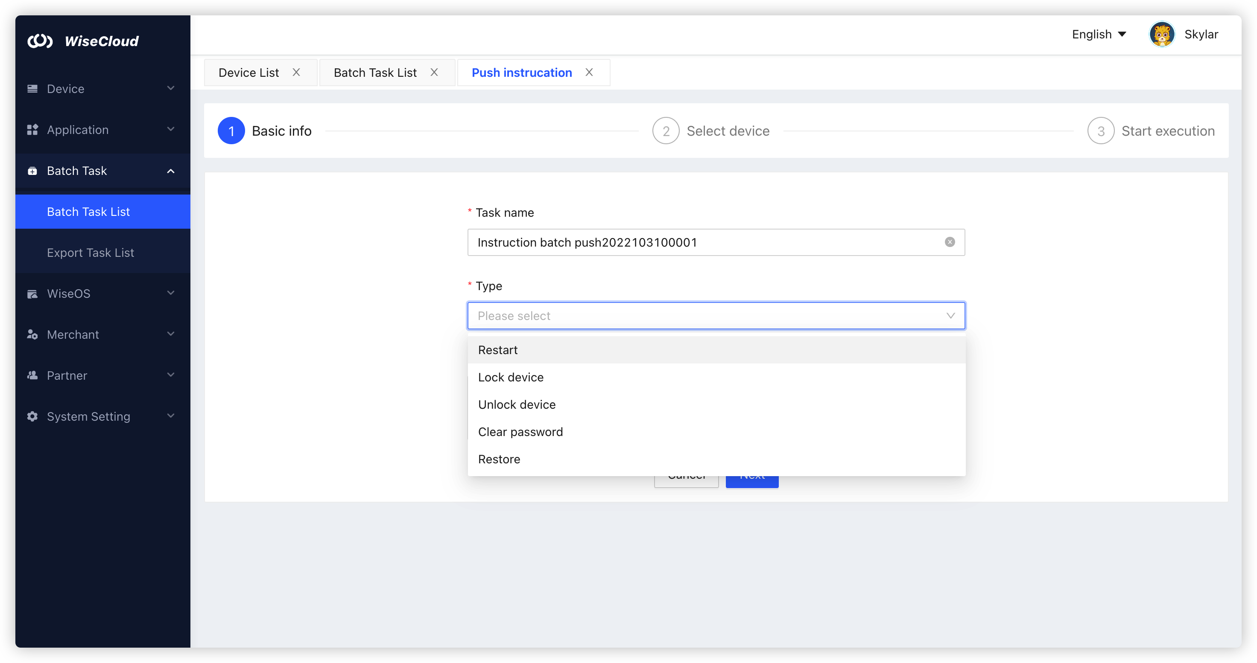Image resolution: width=1257 pixels, height=663 pixels.
Task: Click the Batch Task sidebar icon
Action: click(32, 171)
